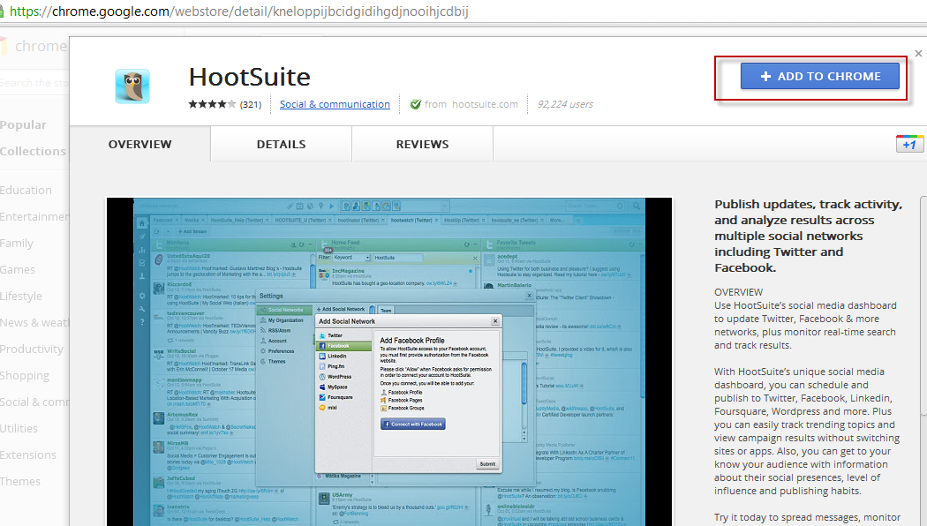Click the Google +1 button

[909, 144]
